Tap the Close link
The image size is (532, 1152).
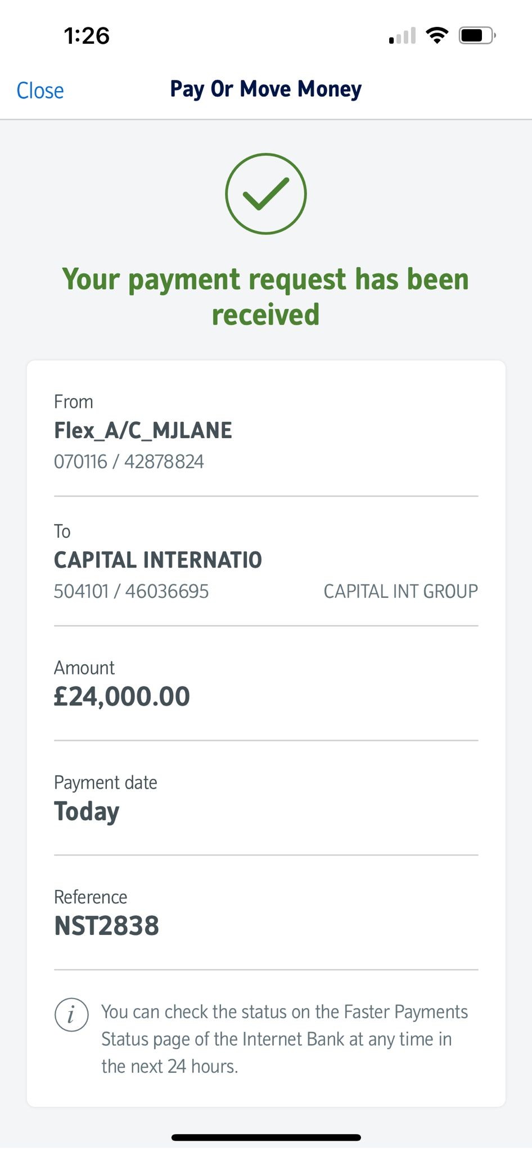click(40, 91)
